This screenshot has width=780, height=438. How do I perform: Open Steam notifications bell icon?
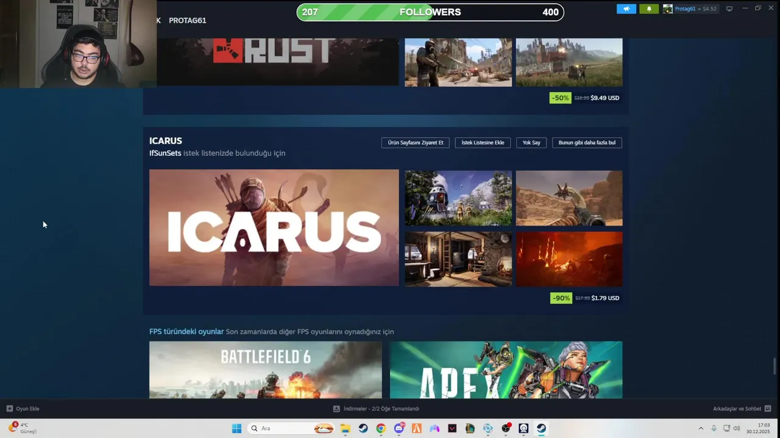pos(649,9)
